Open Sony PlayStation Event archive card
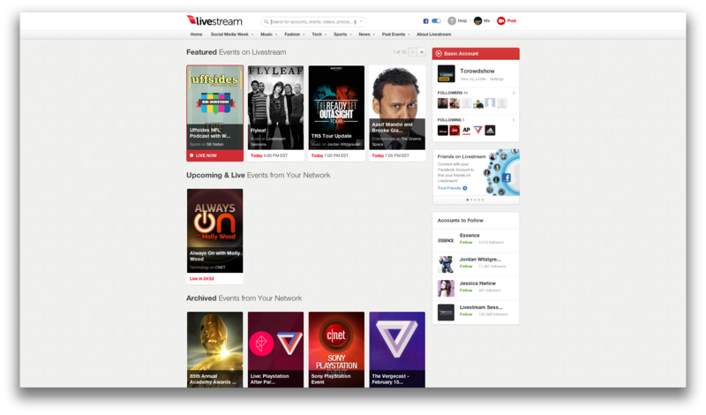This screenshot has height=415, width=706. coord(336,349)
